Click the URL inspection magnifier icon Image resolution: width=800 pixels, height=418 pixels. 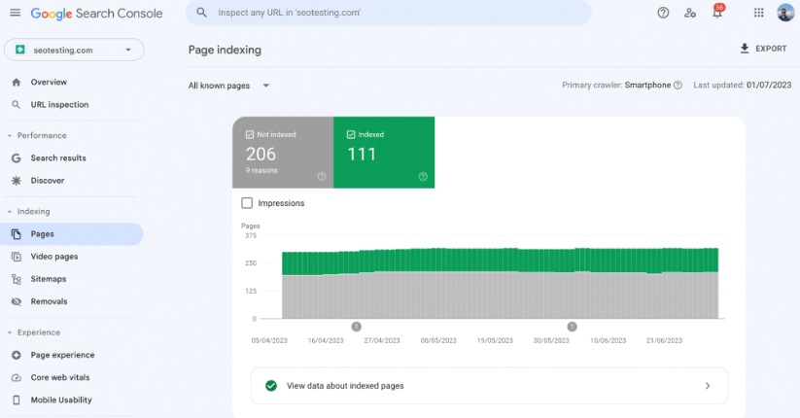click(17, 105)
